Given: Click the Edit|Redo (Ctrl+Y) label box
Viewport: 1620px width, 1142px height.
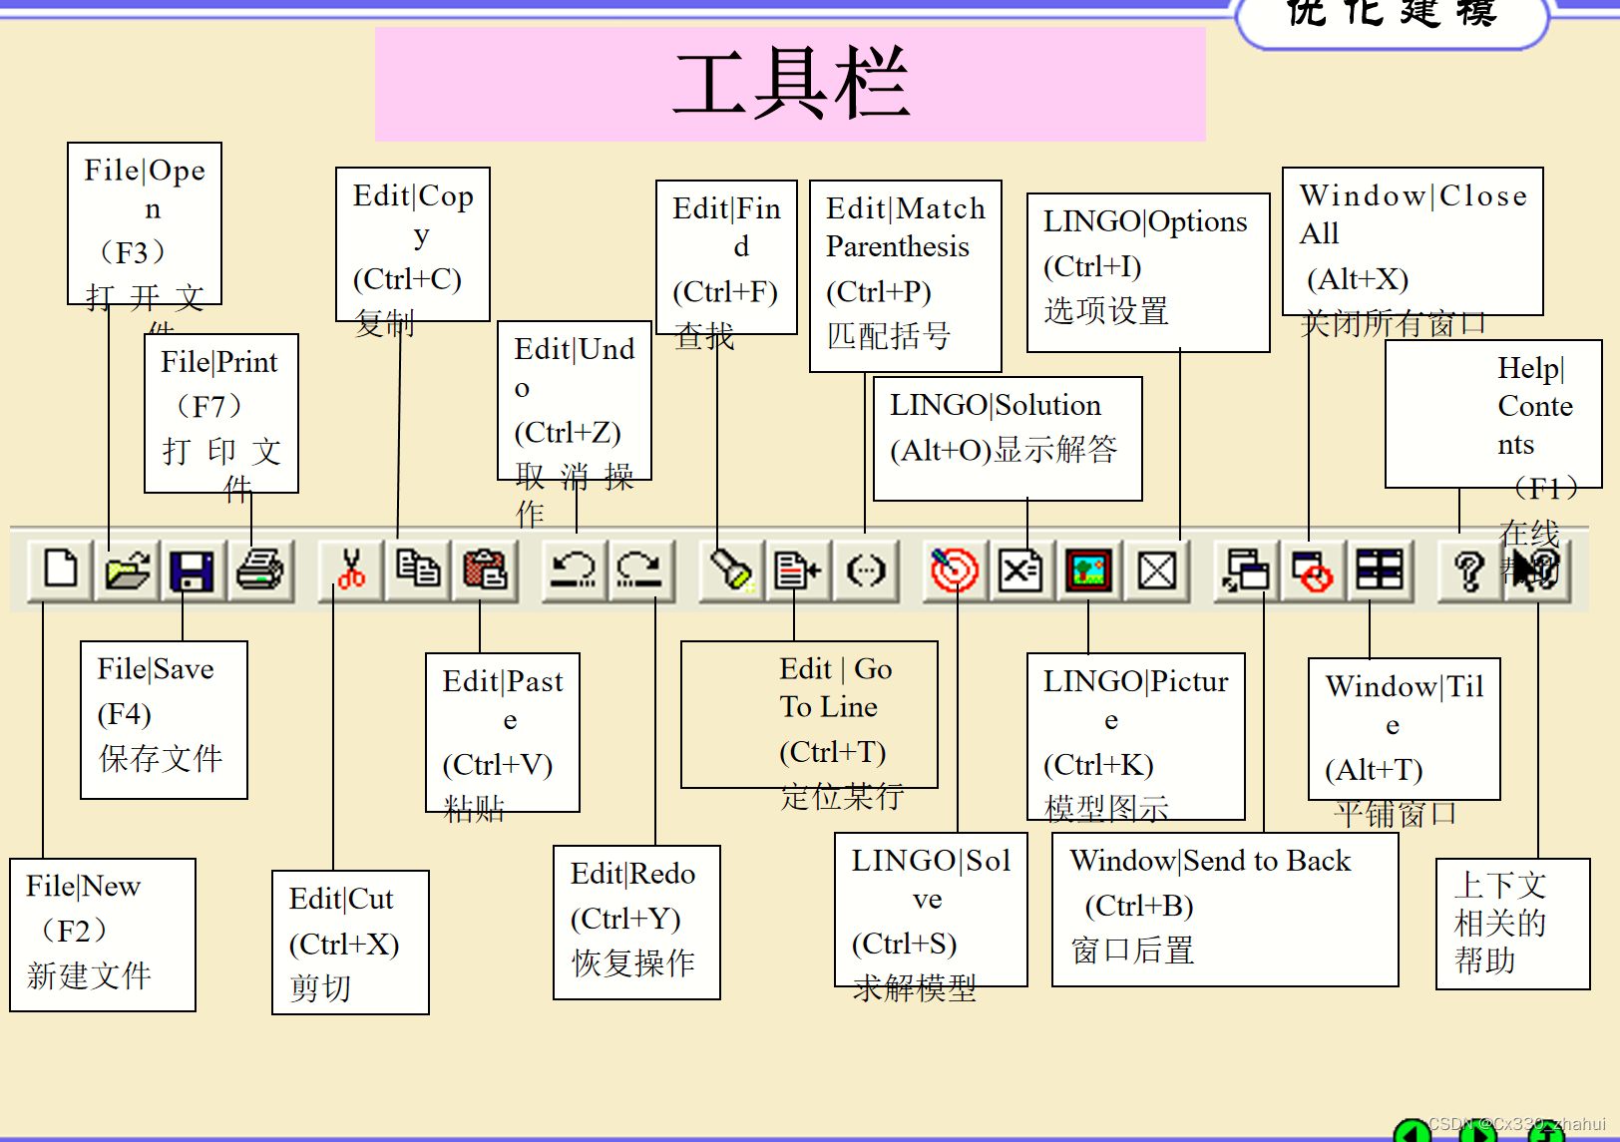Looking at the screenshot, I should (x=636, y=923).
